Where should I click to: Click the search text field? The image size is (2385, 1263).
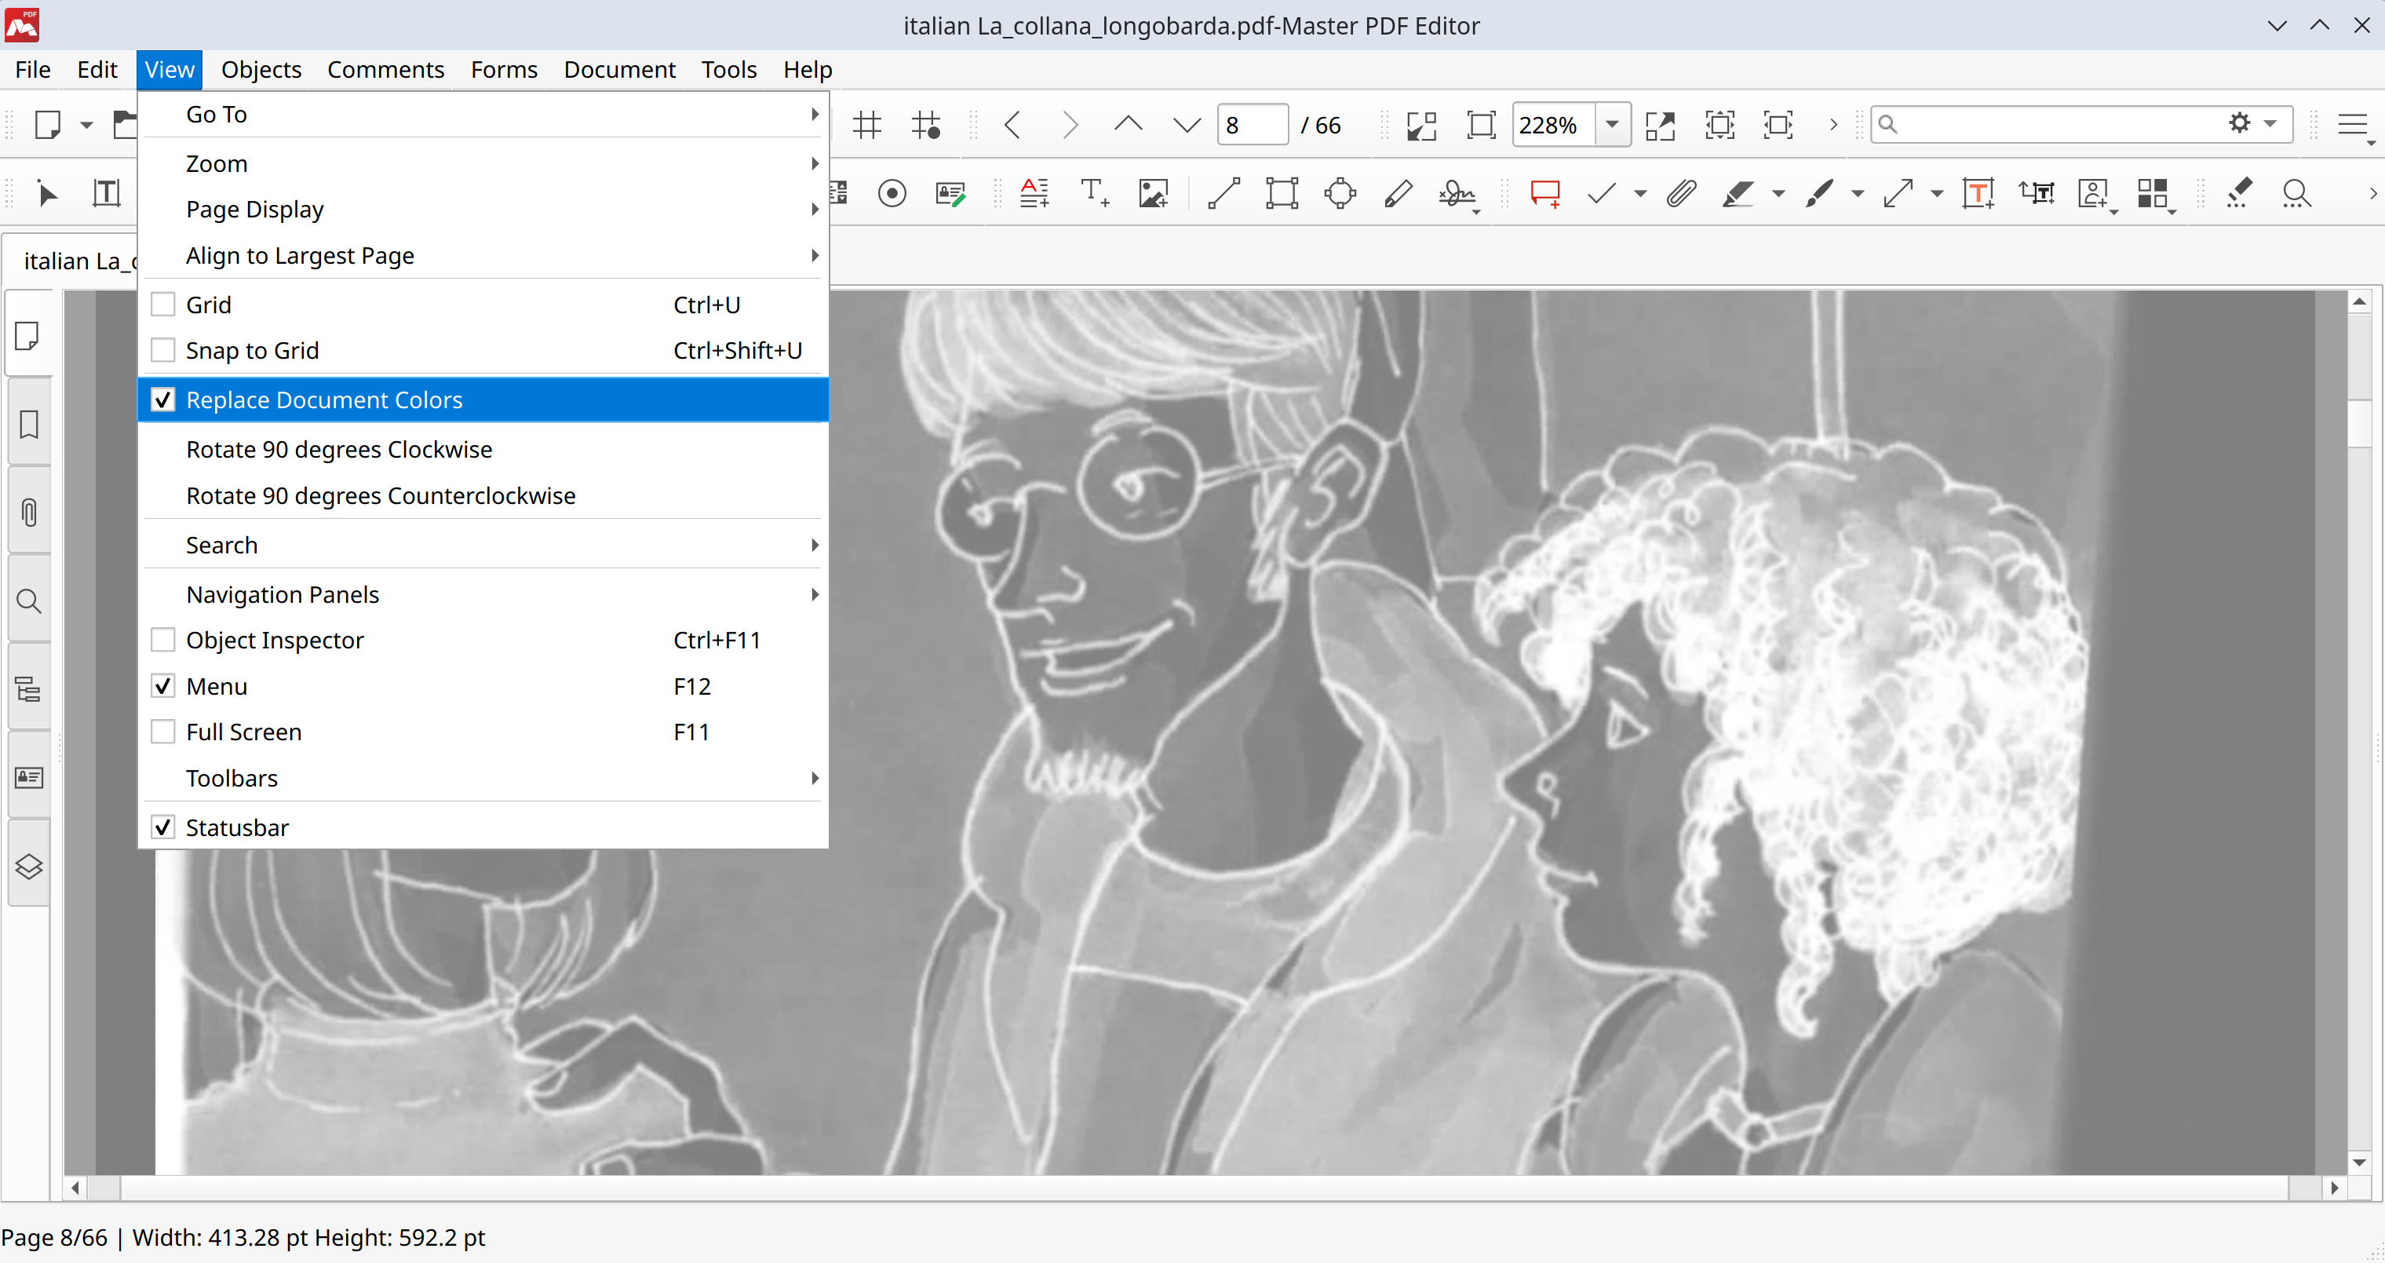click(2060, 123)
